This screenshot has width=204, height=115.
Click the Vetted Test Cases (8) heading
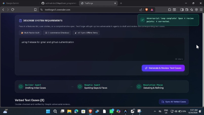point(30,100)
